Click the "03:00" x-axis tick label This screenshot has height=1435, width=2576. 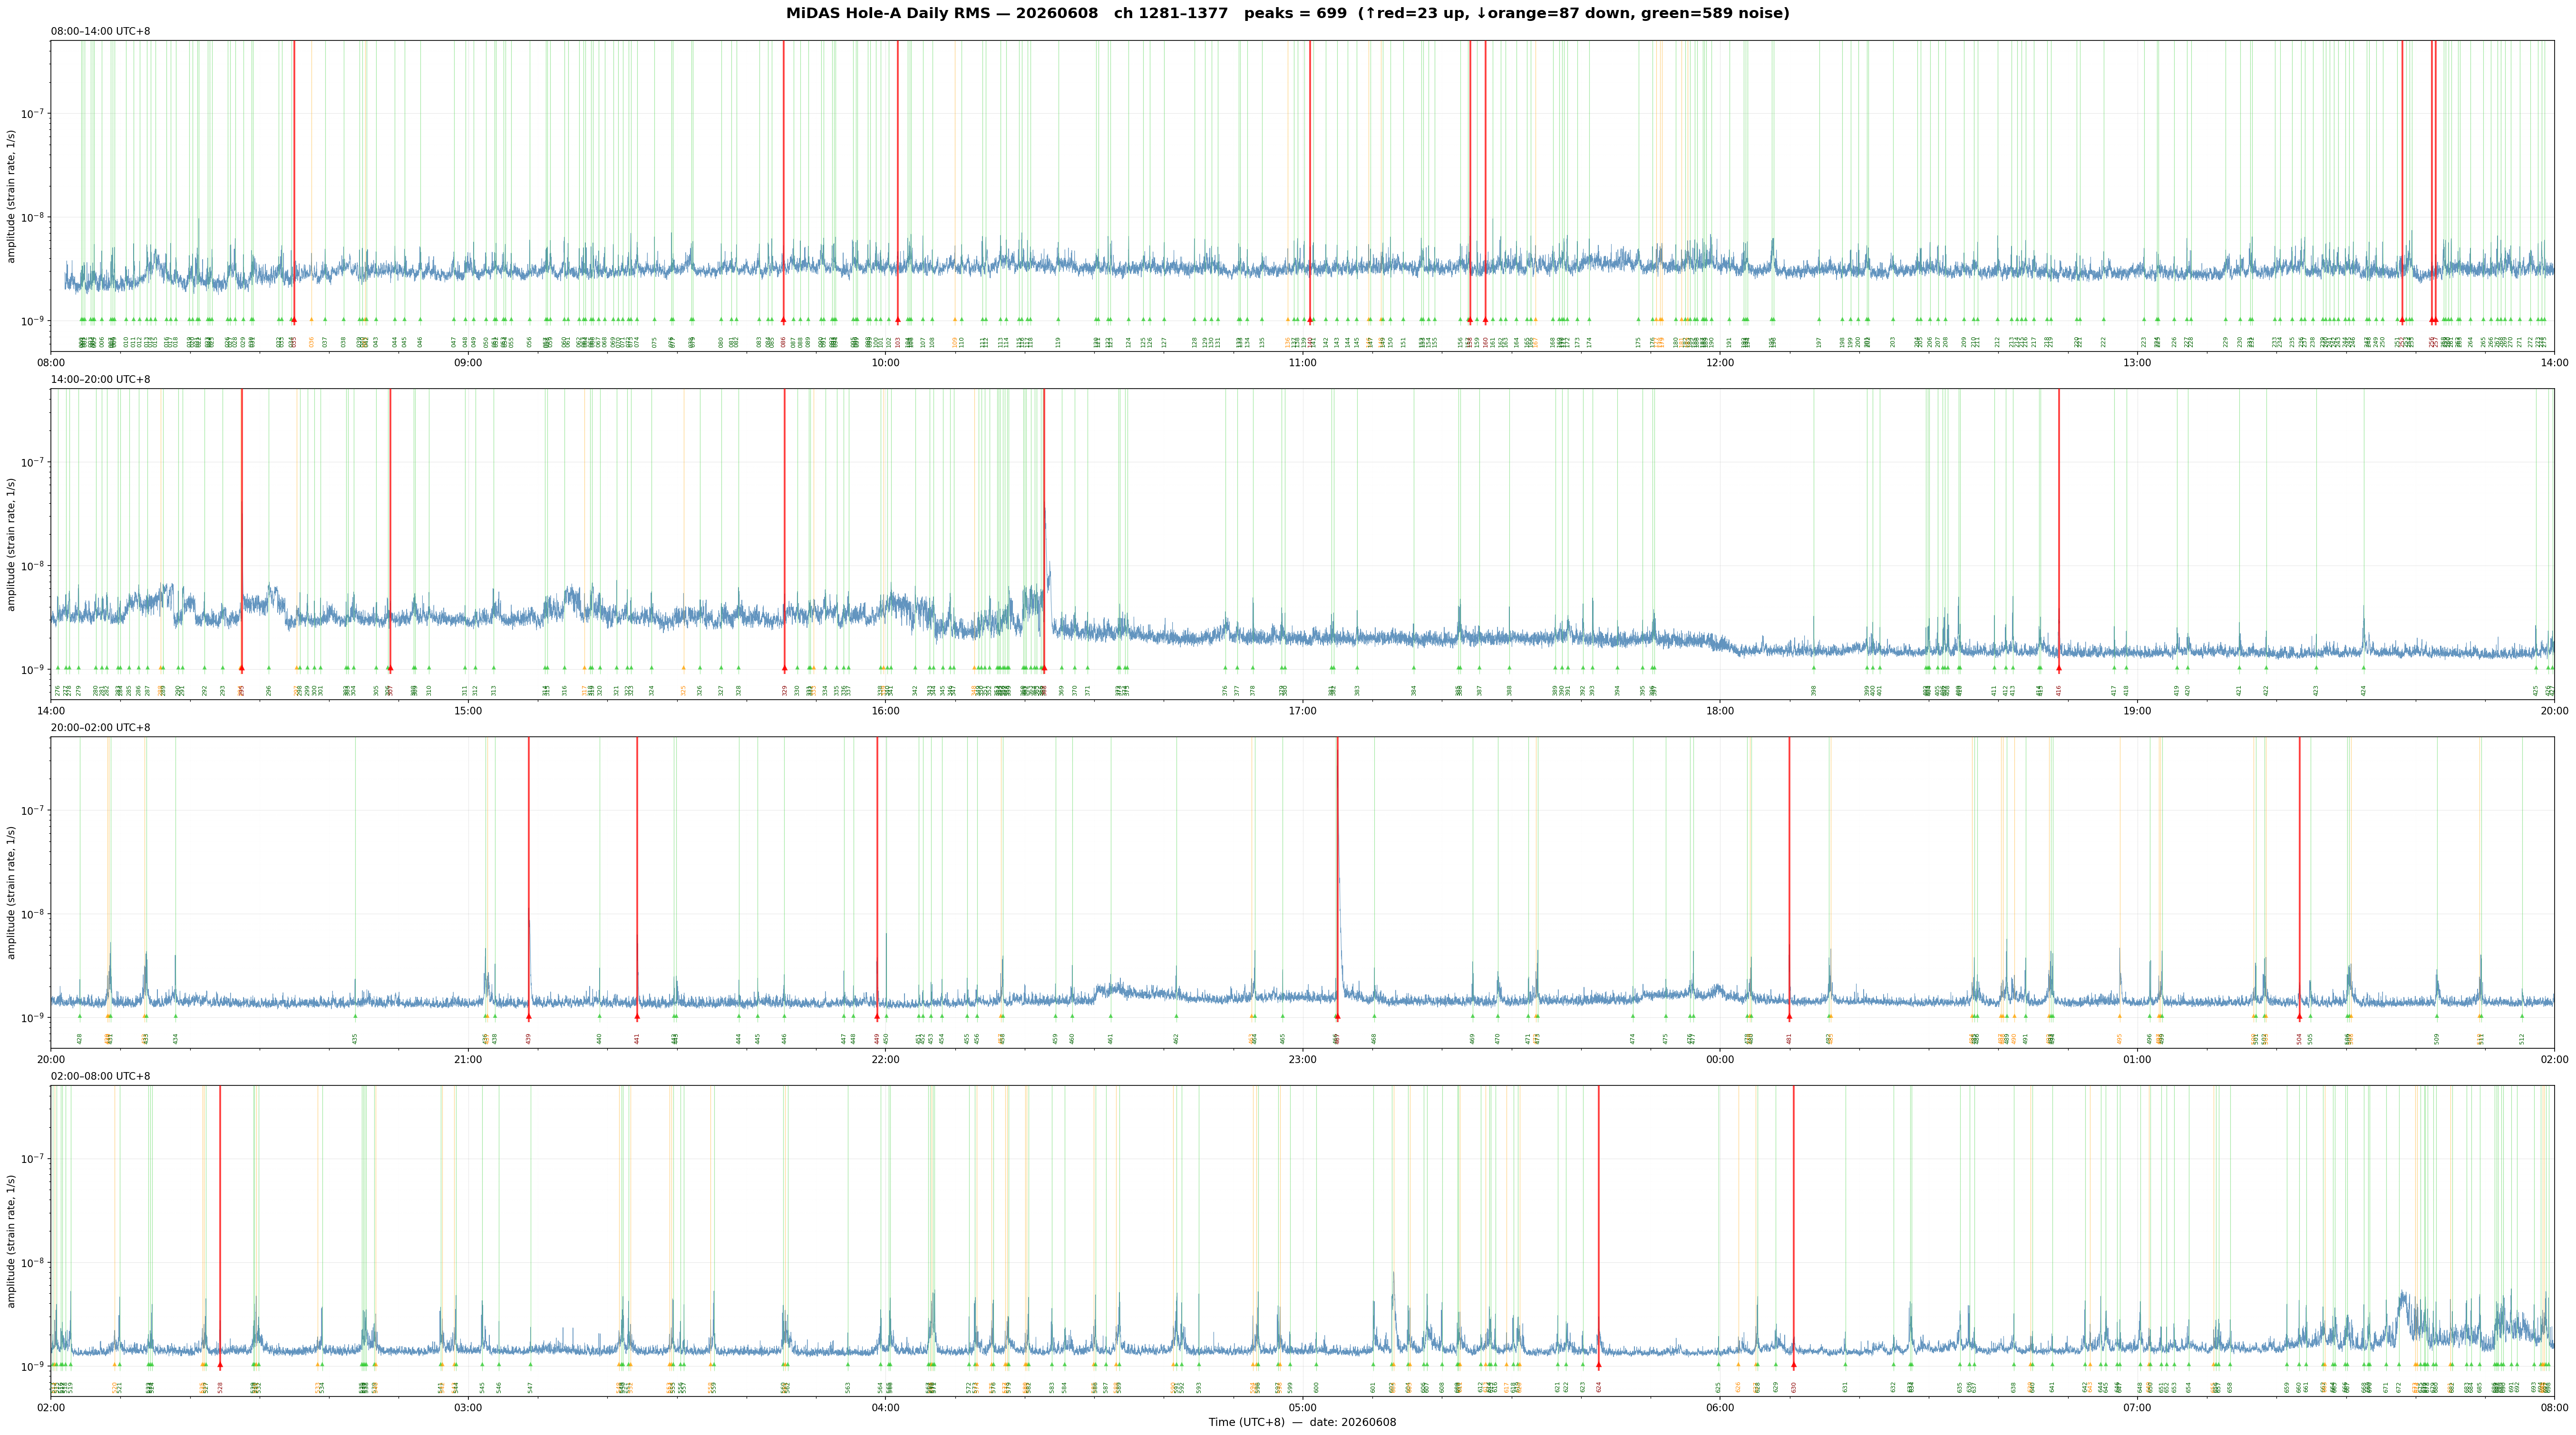coord(468,1408)
